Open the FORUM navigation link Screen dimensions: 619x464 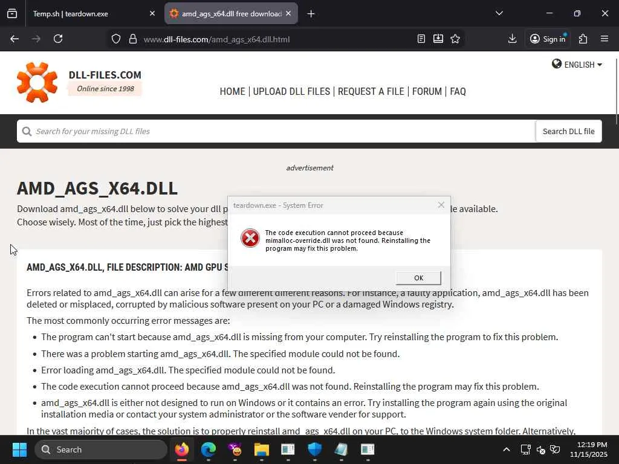pos(427,92)
